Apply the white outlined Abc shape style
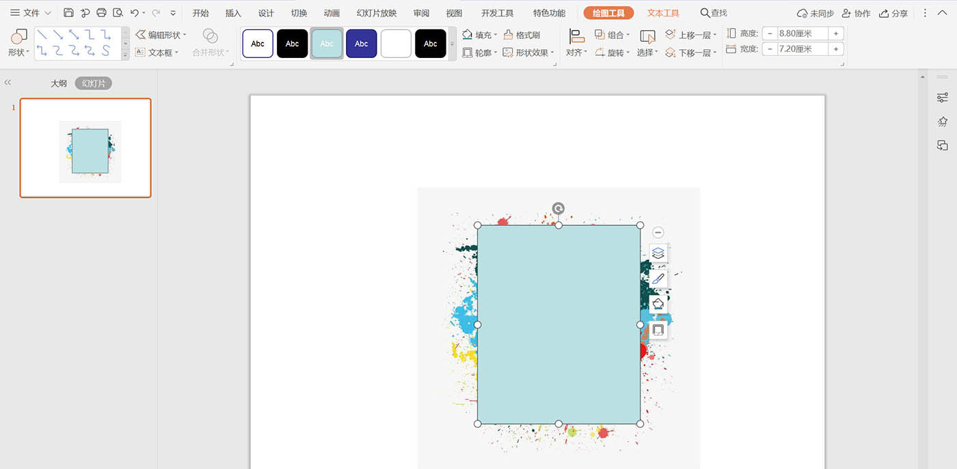 click(x=258, y=44)
